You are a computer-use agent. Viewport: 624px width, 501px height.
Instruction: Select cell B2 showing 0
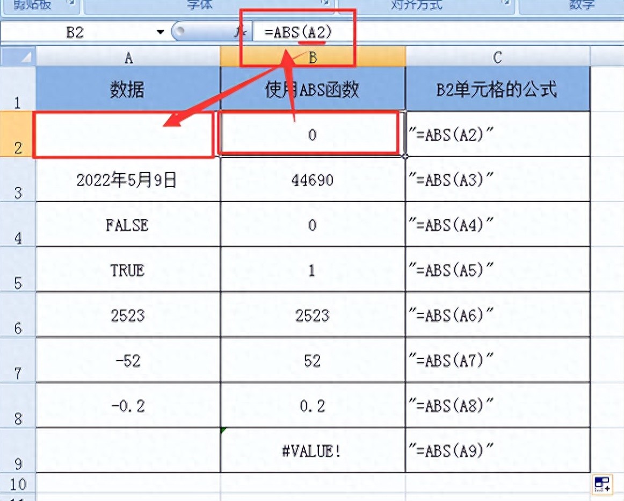click(313, 134)
